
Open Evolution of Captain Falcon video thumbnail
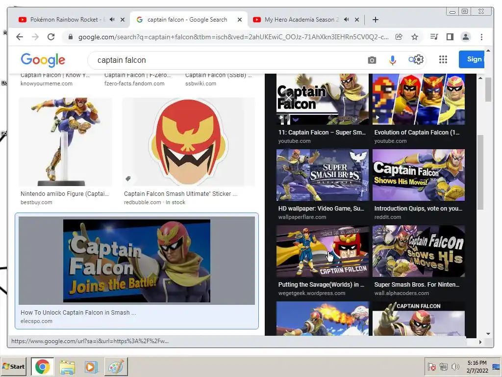[x=419, y=99]
